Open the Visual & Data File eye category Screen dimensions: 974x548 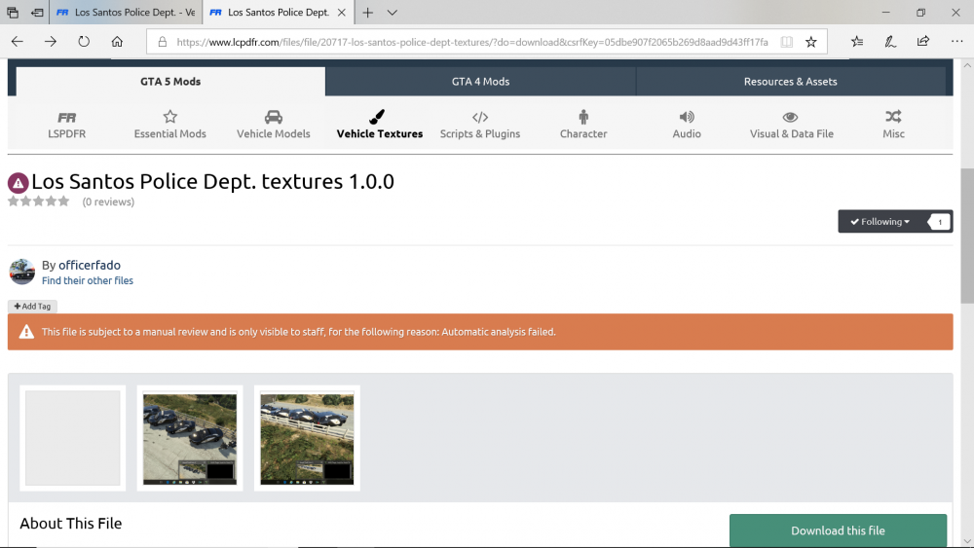click(791, 125)
